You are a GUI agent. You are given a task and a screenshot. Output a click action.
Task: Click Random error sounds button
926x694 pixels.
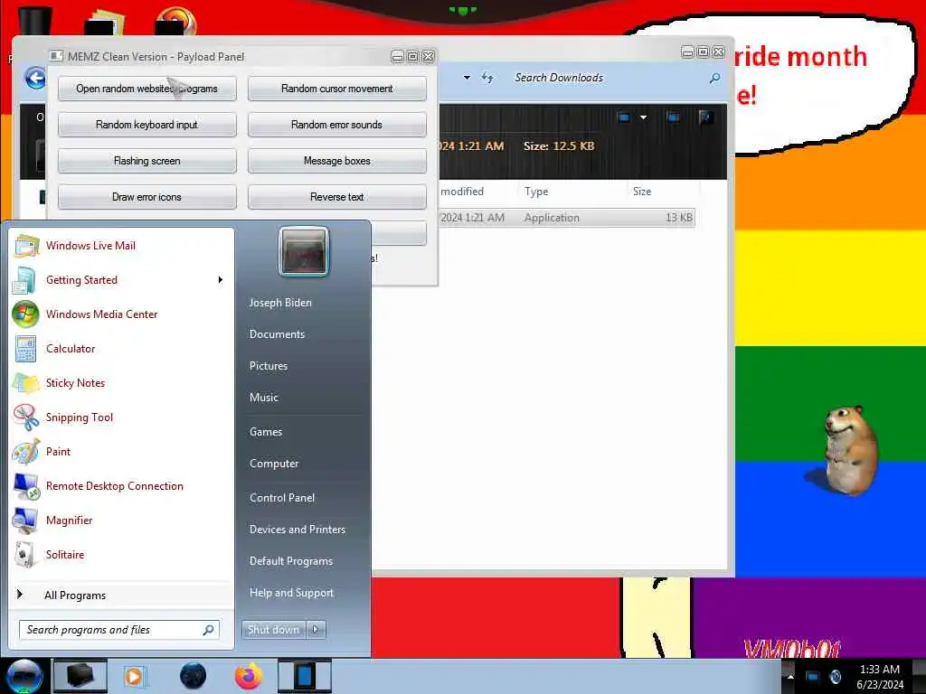[x=337, y=125]
